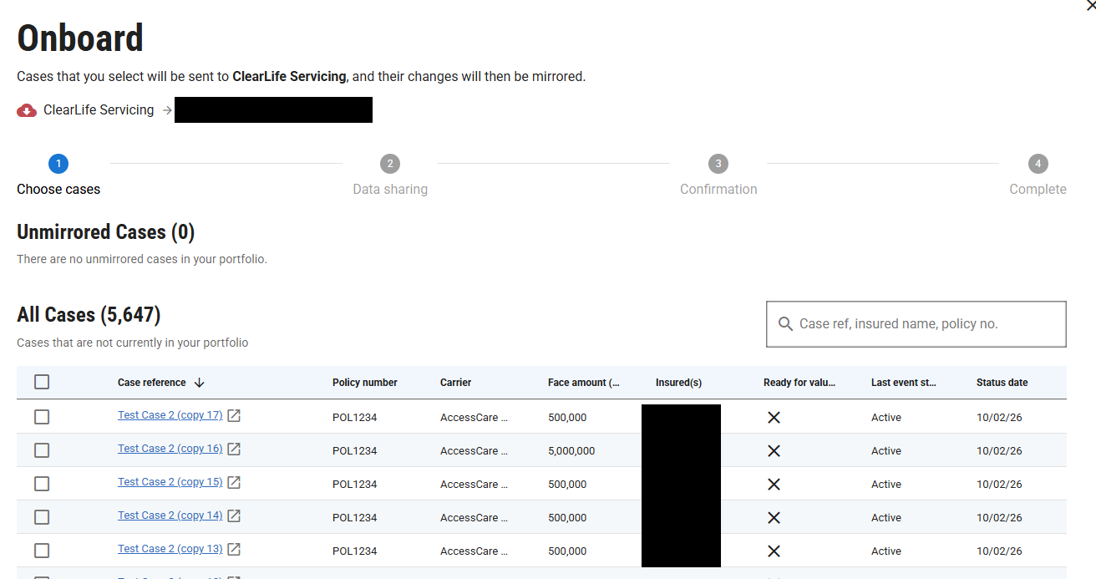Toggle the select-all cases checkbox in header

[42, 382]
